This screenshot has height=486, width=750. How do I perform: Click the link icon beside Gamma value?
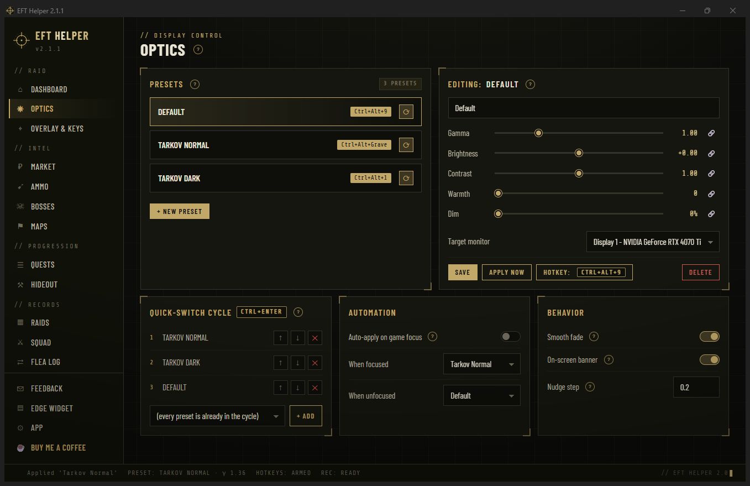(x=712, y=133)
